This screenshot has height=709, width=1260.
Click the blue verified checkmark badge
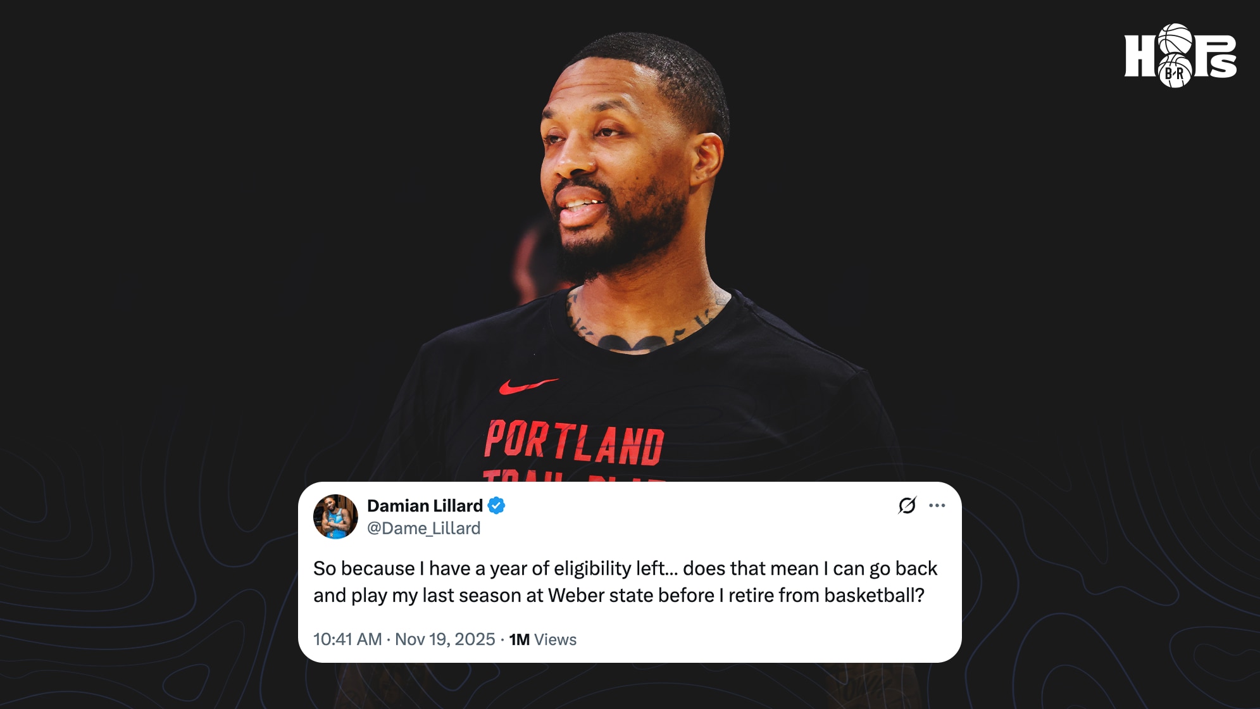pos(496,506)
